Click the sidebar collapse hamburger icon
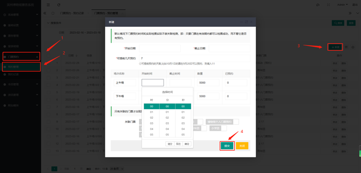The height and width of the screenshot is (173, 361). [x=48, y=5]
